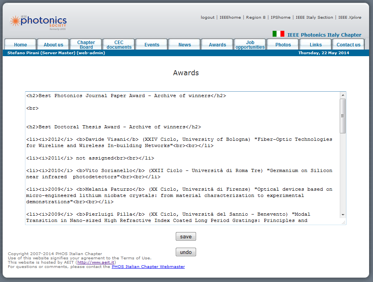Viewport: 373px width, 282px height.
Task: Open the Chapter Board tab
Action: pyautogui.click(x=86, y=45)
